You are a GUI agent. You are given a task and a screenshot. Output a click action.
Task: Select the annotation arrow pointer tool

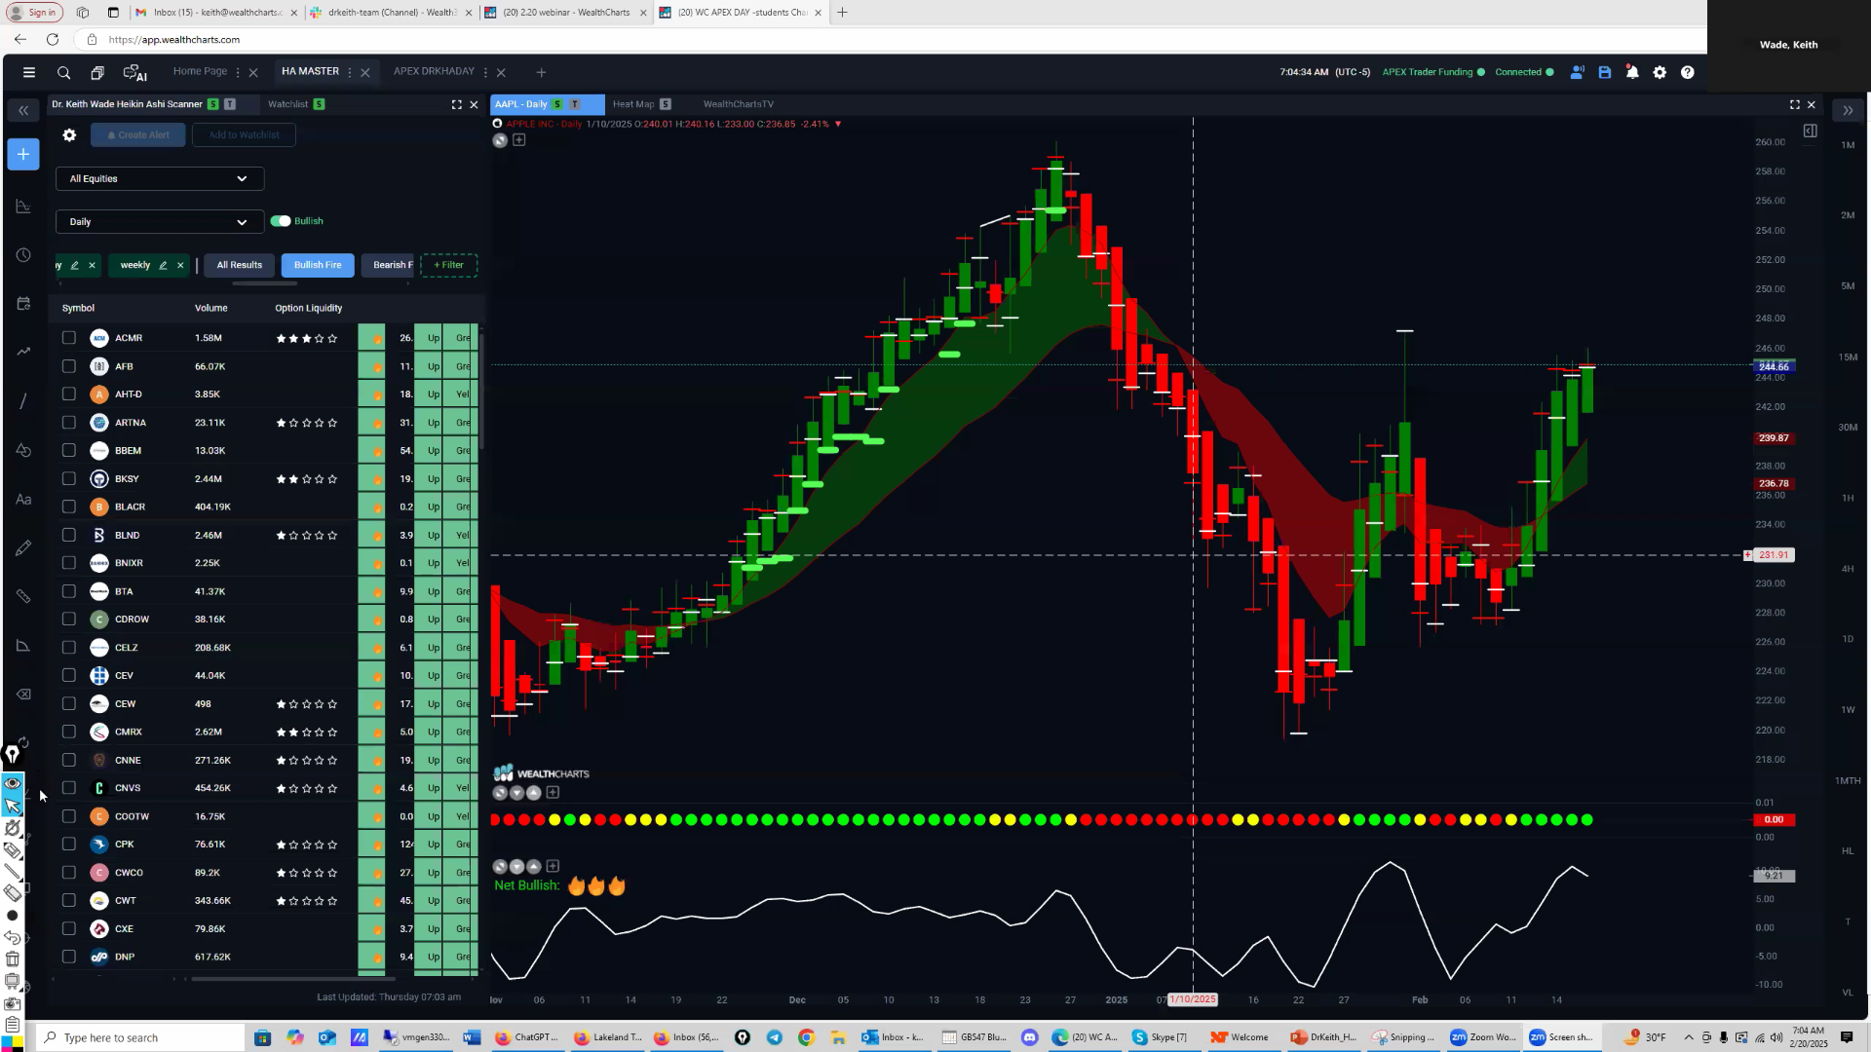pos(13,806)
